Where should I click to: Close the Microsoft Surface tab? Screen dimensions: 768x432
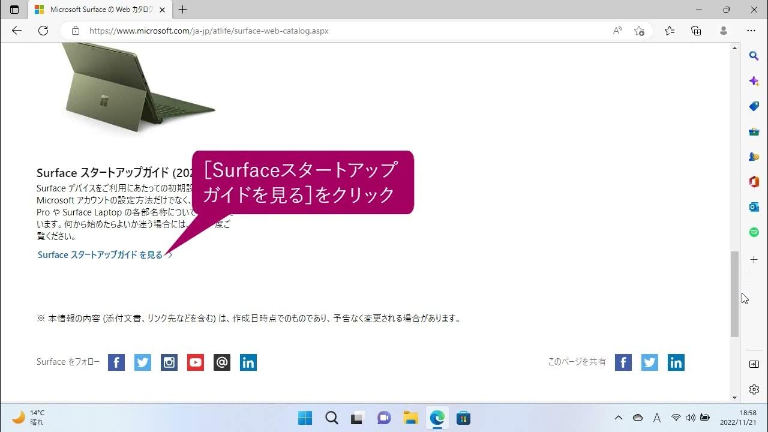click(x=162, y=10)
